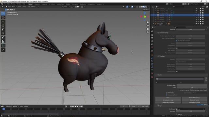Select the Select Box tool

point(3,14)
